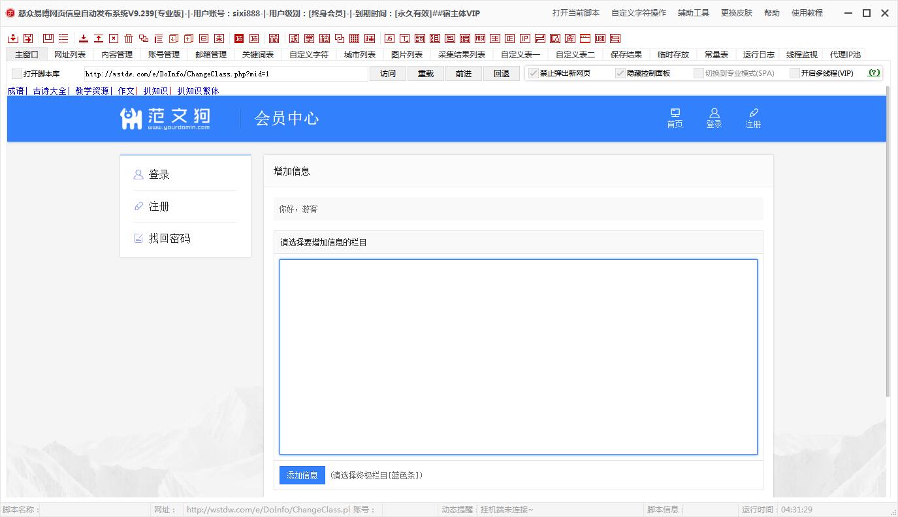Switch to 关键词表 tab

tap(258, 55)
